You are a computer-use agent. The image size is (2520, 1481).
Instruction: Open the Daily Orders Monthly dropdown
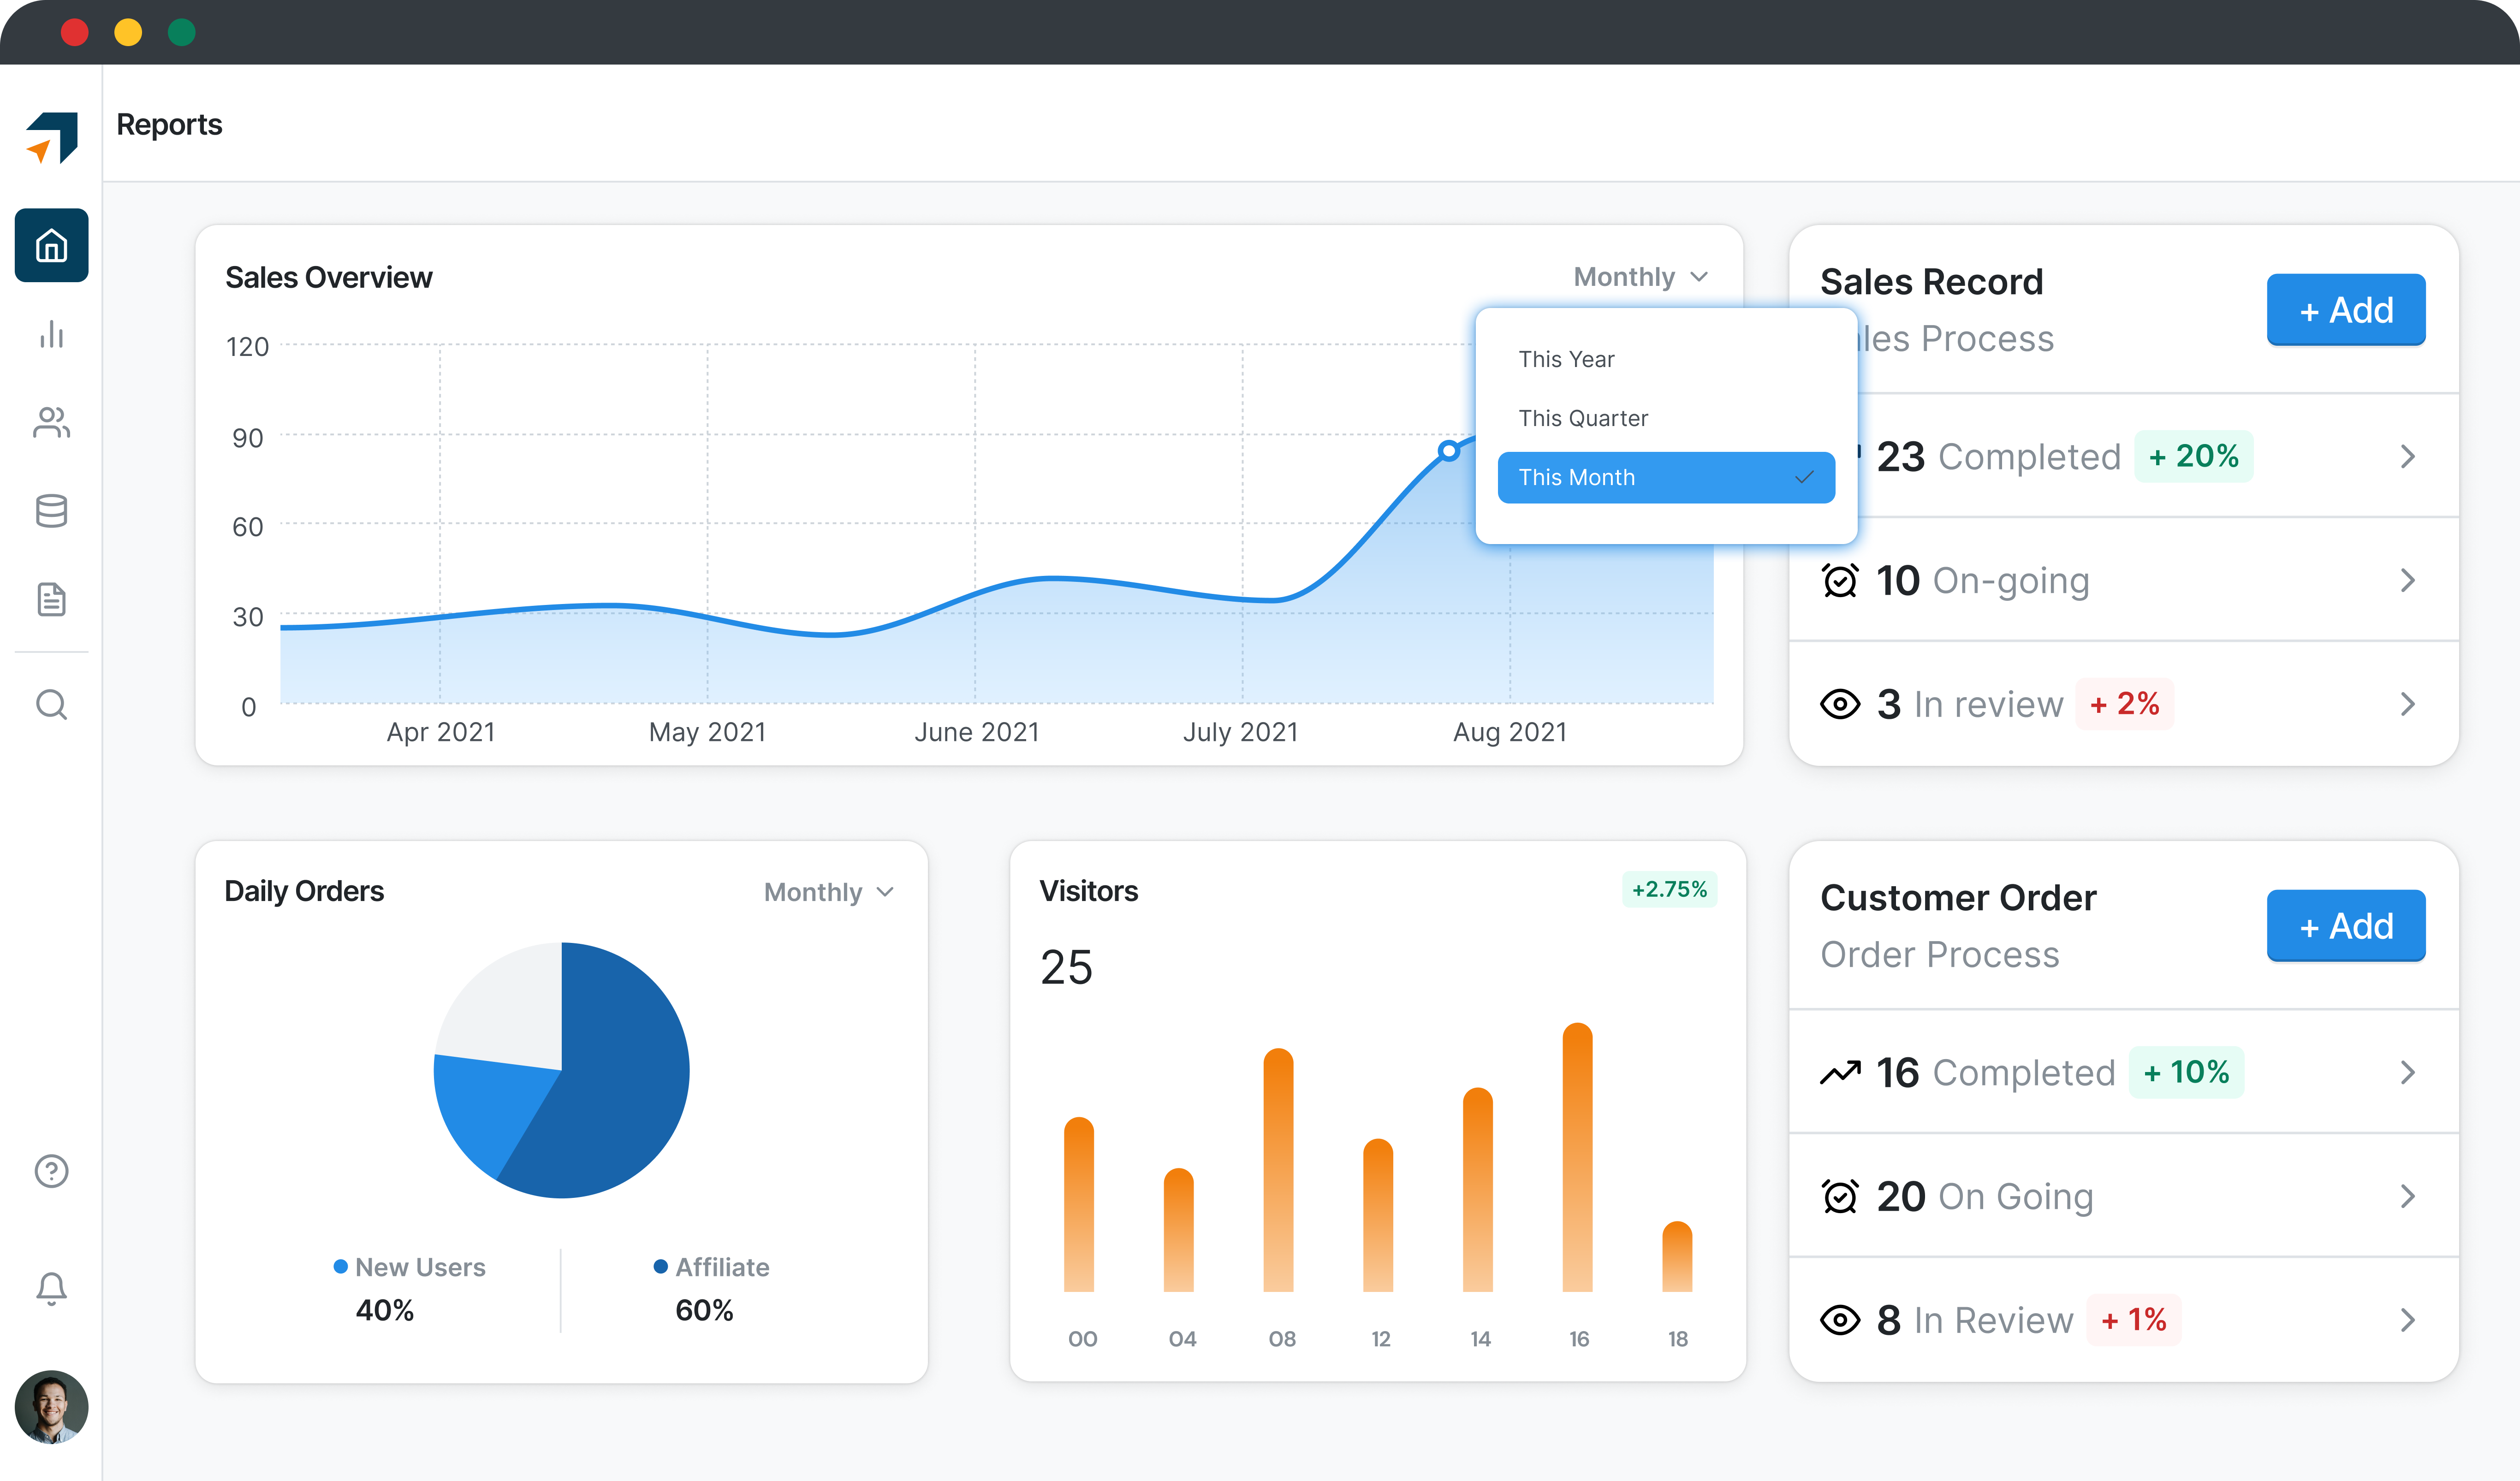828,892
